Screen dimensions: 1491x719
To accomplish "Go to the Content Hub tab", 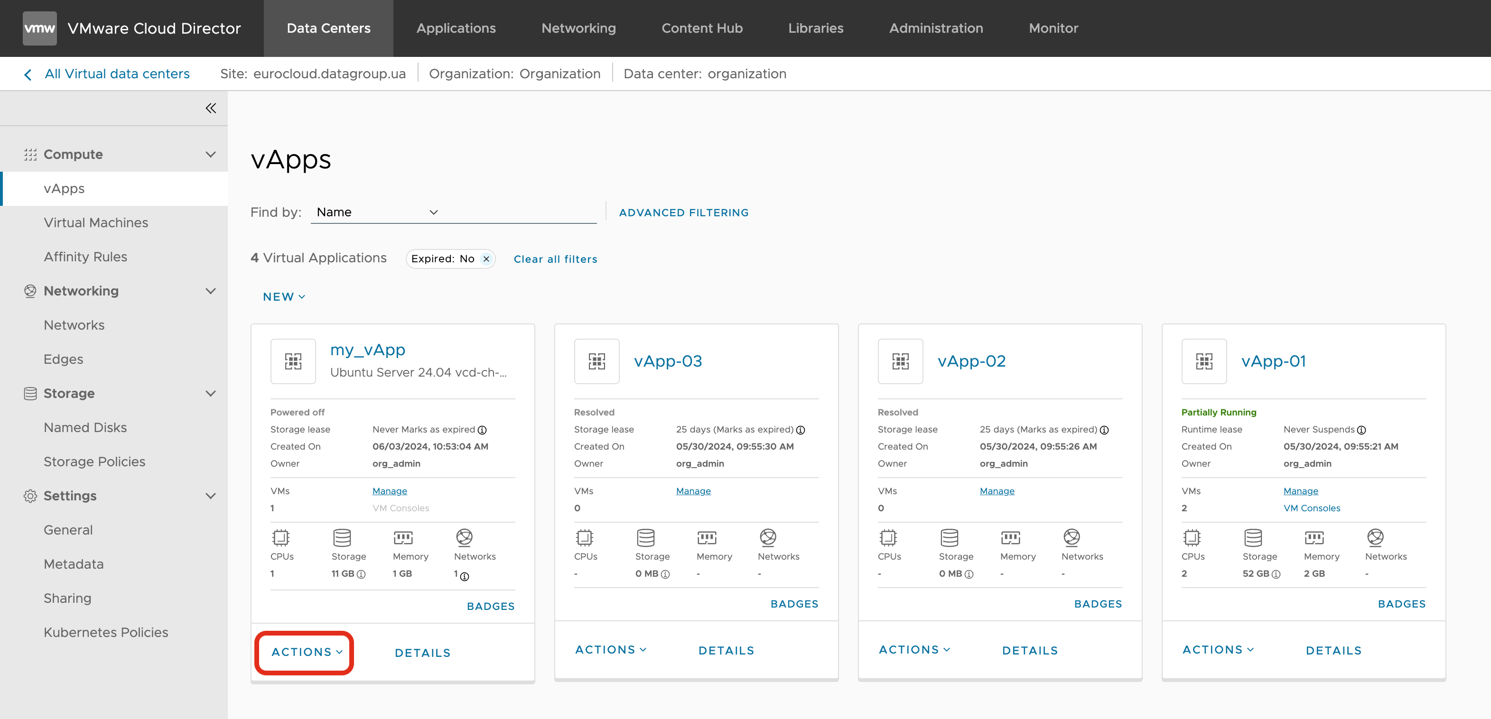I will [701, 28].
